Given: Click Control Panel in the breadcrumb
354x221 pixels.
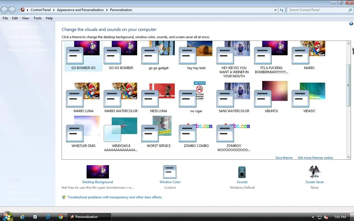Looking at the screenshot, I should click(x=41, y=10).
